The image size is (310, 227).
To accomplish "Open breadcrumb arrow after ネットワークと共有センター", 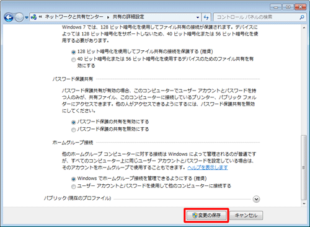I will click(x=108, y=17).
